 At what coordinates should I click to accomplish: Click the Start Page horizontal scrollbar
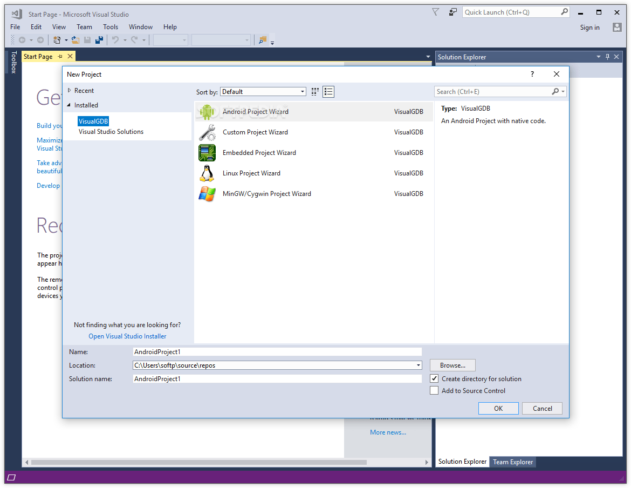[199, 462]
